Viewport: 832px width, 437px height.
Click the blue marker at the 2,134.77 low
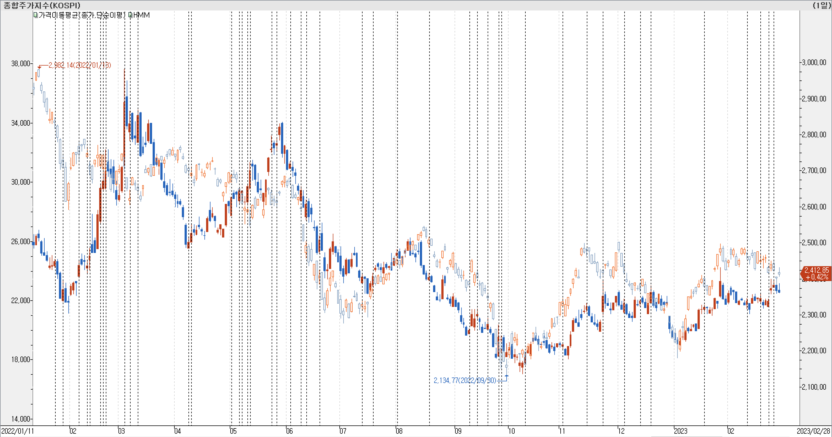point(506,376)
